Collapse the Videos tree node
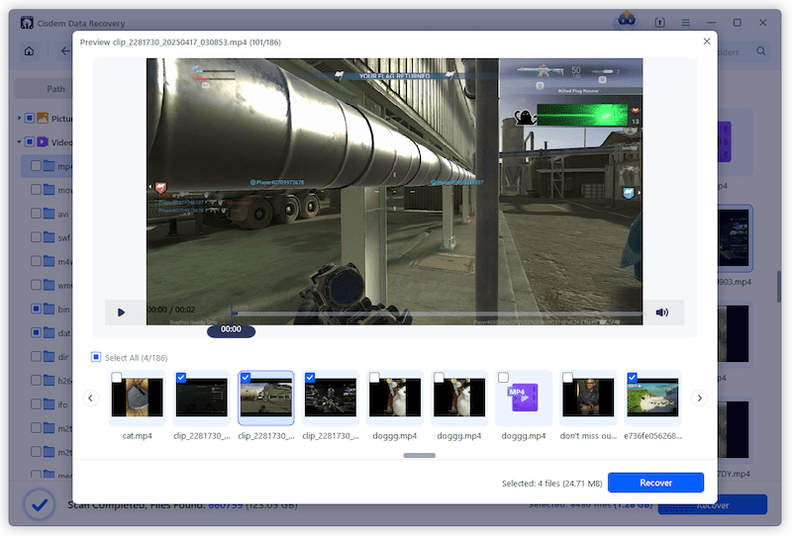 19,142
